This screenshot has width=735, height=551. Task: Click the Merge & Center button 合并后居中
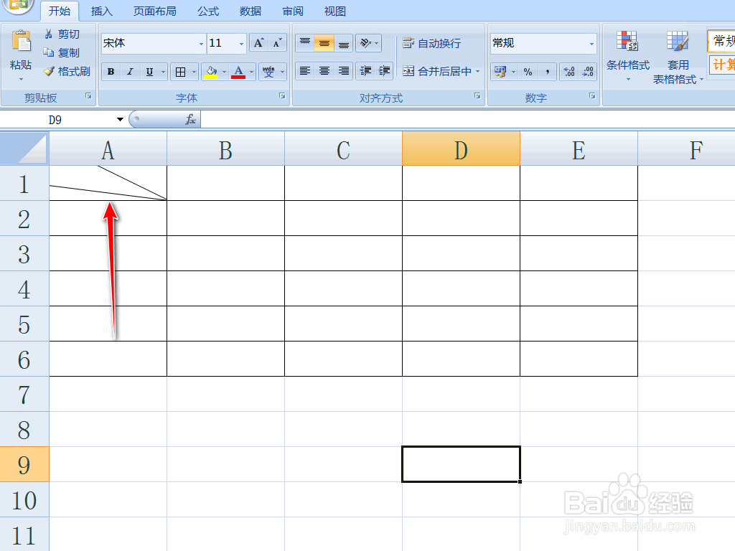[437, 71]
